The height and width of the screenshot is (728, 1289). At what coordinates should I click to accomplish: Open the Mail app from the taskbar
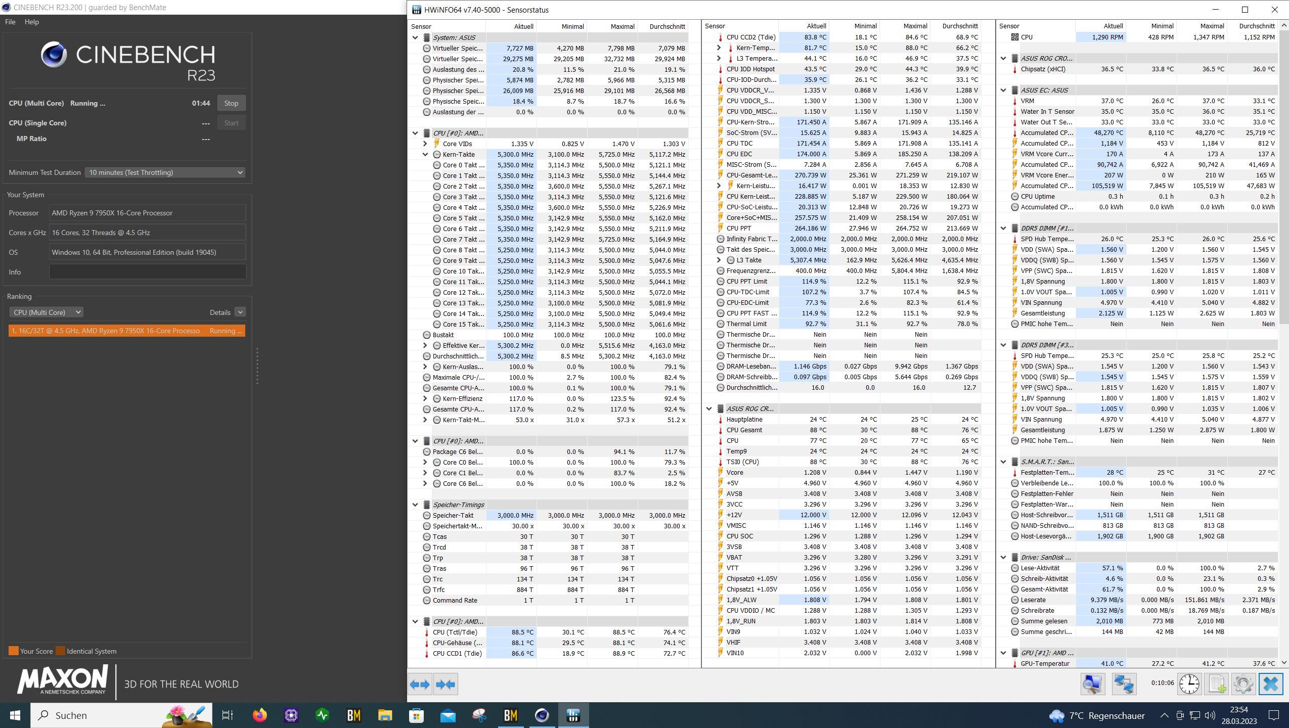pyautogui.click(x=448, y=715)
